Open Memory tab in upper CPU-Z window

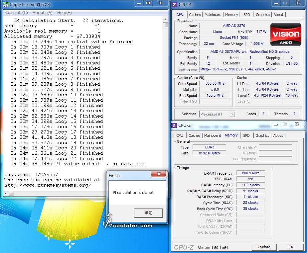coord(231,15)
